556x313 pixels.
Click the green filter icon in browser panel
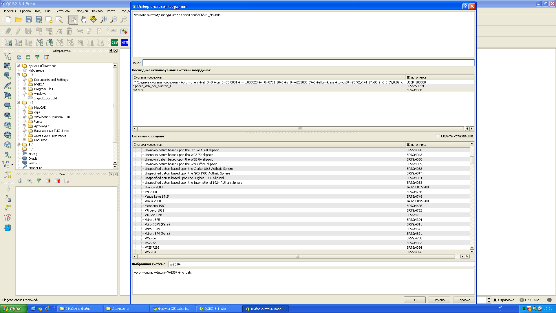point(37,57)
